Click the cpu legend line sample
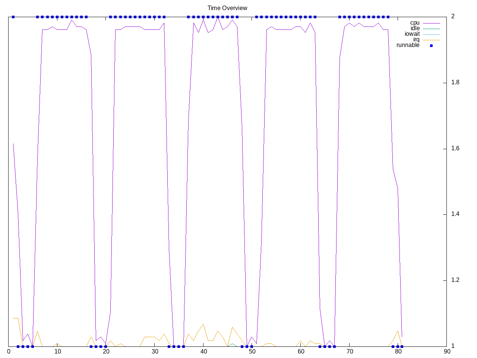Viewport: 477px width, 358px height. pyautogui.click(x=431, y=23)
